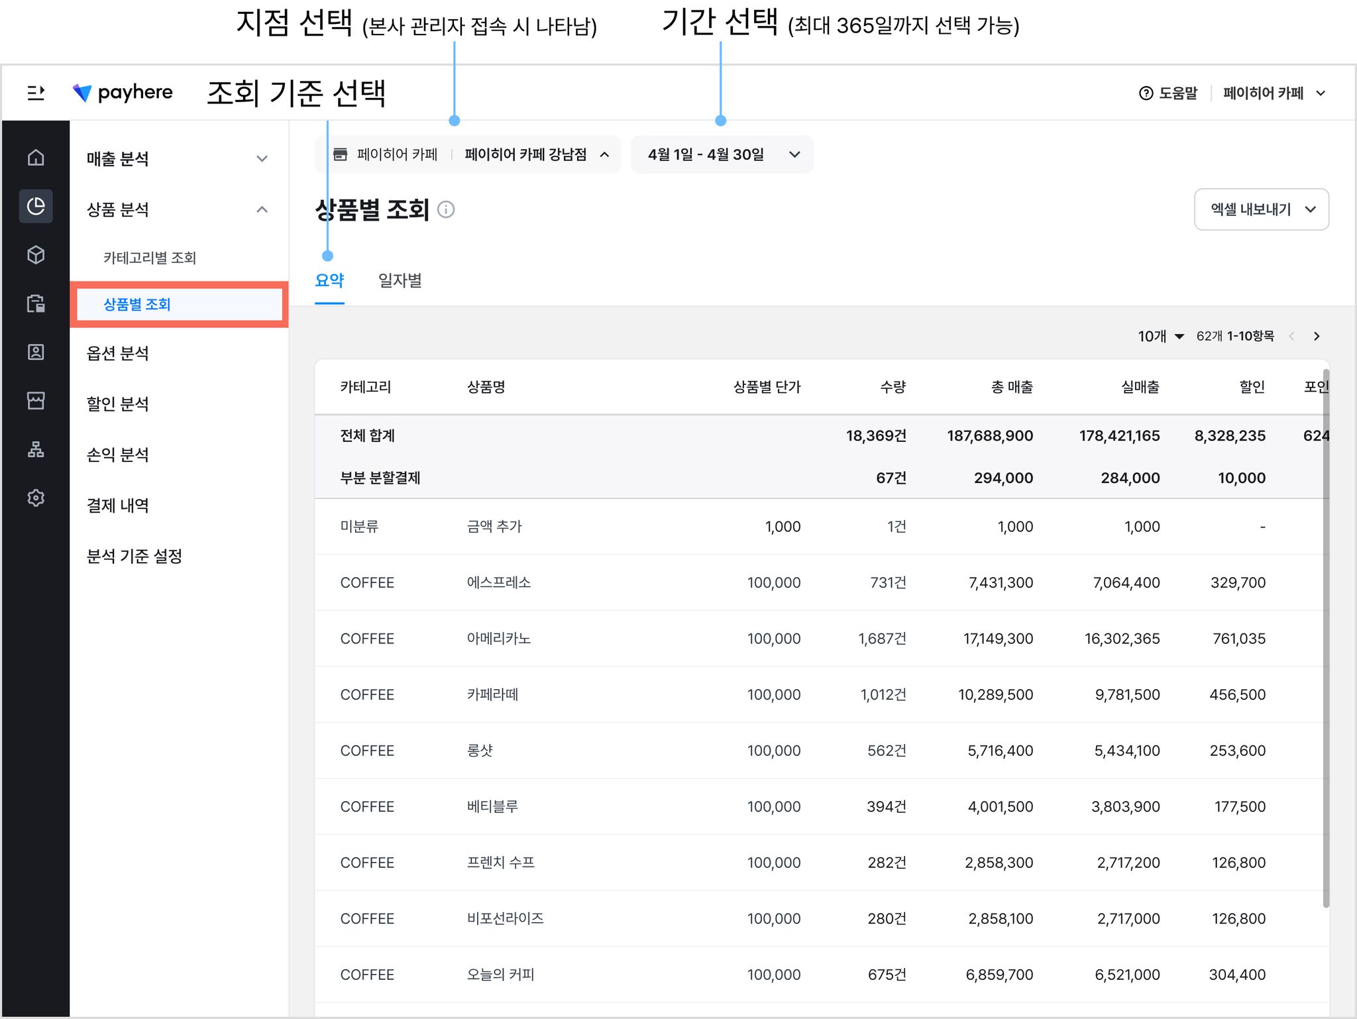The width and height of the screenshot is (1357, 1019).
Task: Switch to the 요약 tab
Action: pyautogui.click(x=329, y=281)
